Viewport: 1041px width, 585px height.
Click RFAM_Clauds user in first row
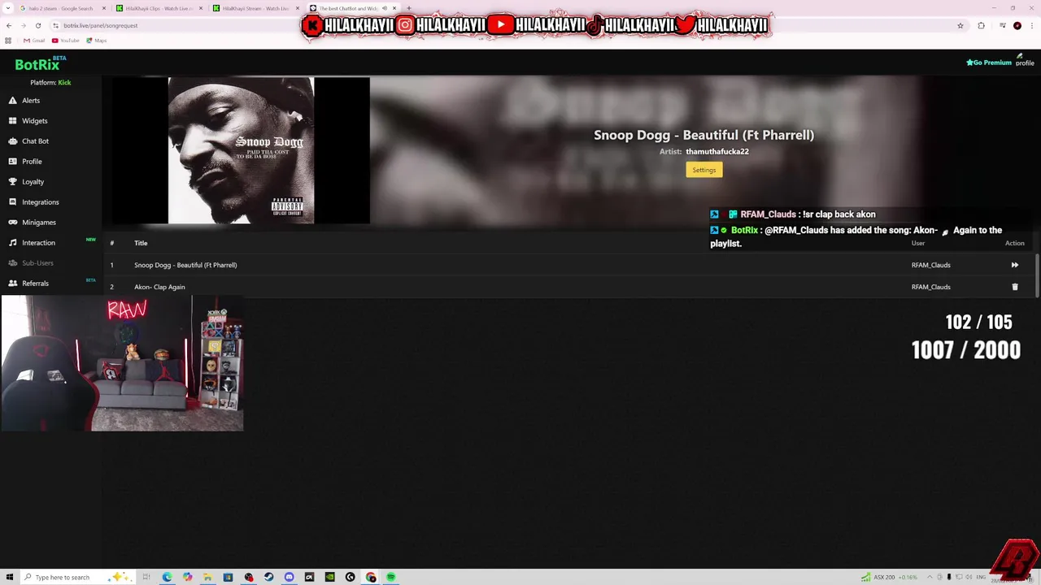point(931,265)
